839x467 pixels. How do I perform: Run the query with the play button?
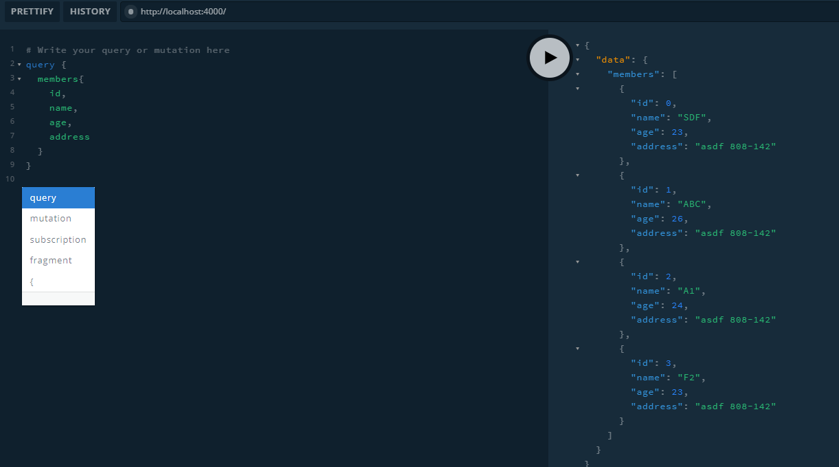pyautogui.click(x=549, y=57)
